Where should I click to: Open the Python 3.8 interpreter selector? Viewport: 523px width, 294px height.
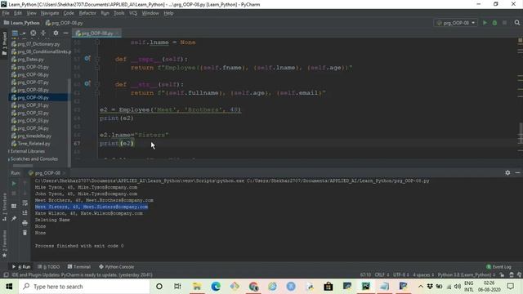[x=467, y=274]
